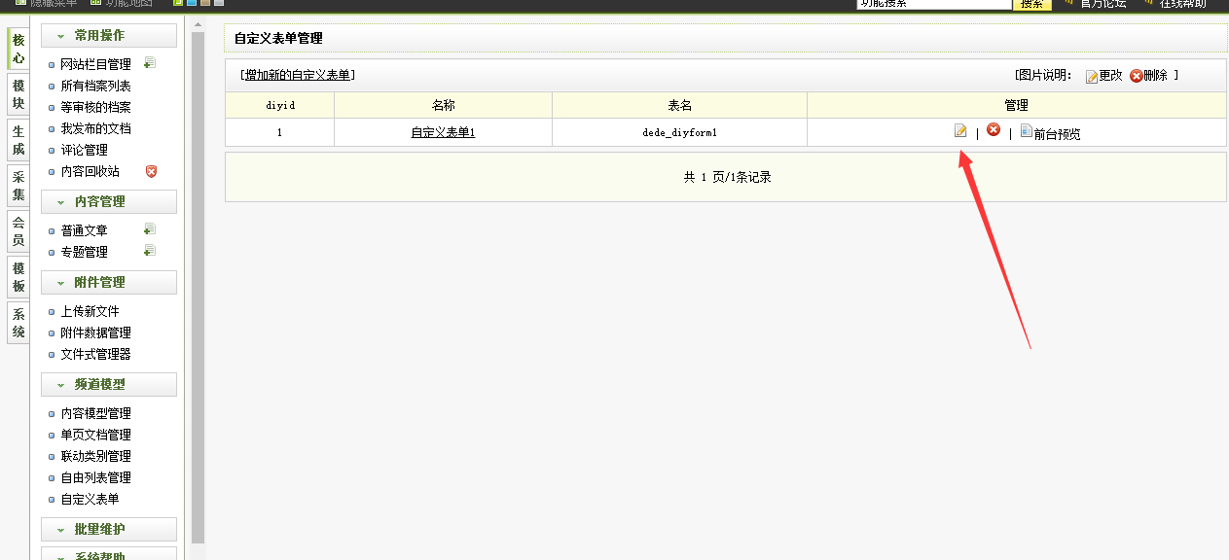
Task: Click the diyid column header
Action: pos(280,105)
